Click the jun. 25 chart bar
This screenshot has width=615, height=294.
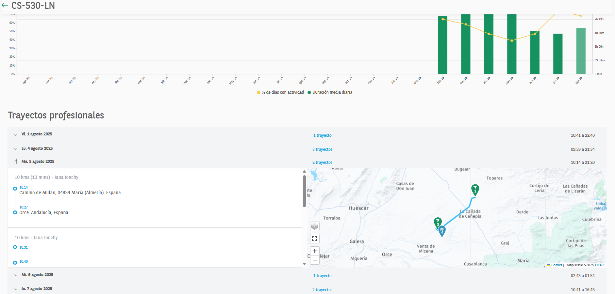click(x=535, y=53)
